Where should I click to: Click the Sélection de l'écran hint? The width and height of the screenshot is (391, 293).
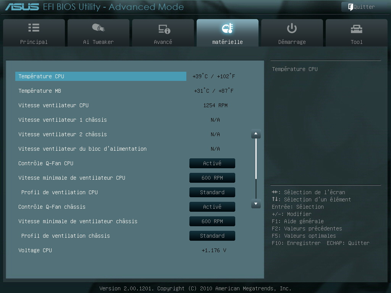pyautogui.click(x=309, y=192)
